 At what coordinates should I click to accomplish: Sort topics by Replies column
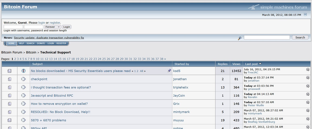click(223, 64)
